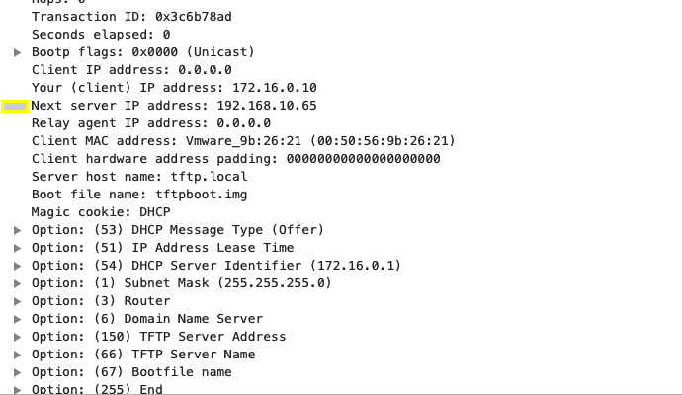682x395 pixels.
Task: Click the yellow marker beside Next server
Action: click(15, 106)
